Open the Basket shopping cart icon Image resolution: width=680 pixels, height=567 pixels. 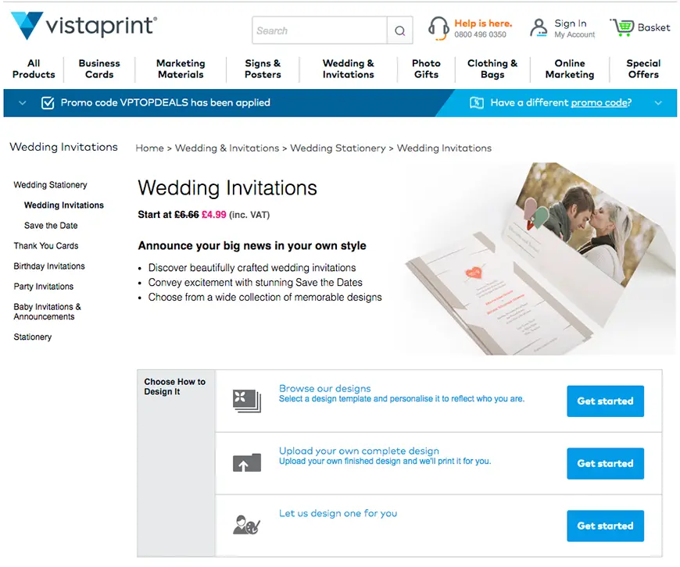click(623, 27)
